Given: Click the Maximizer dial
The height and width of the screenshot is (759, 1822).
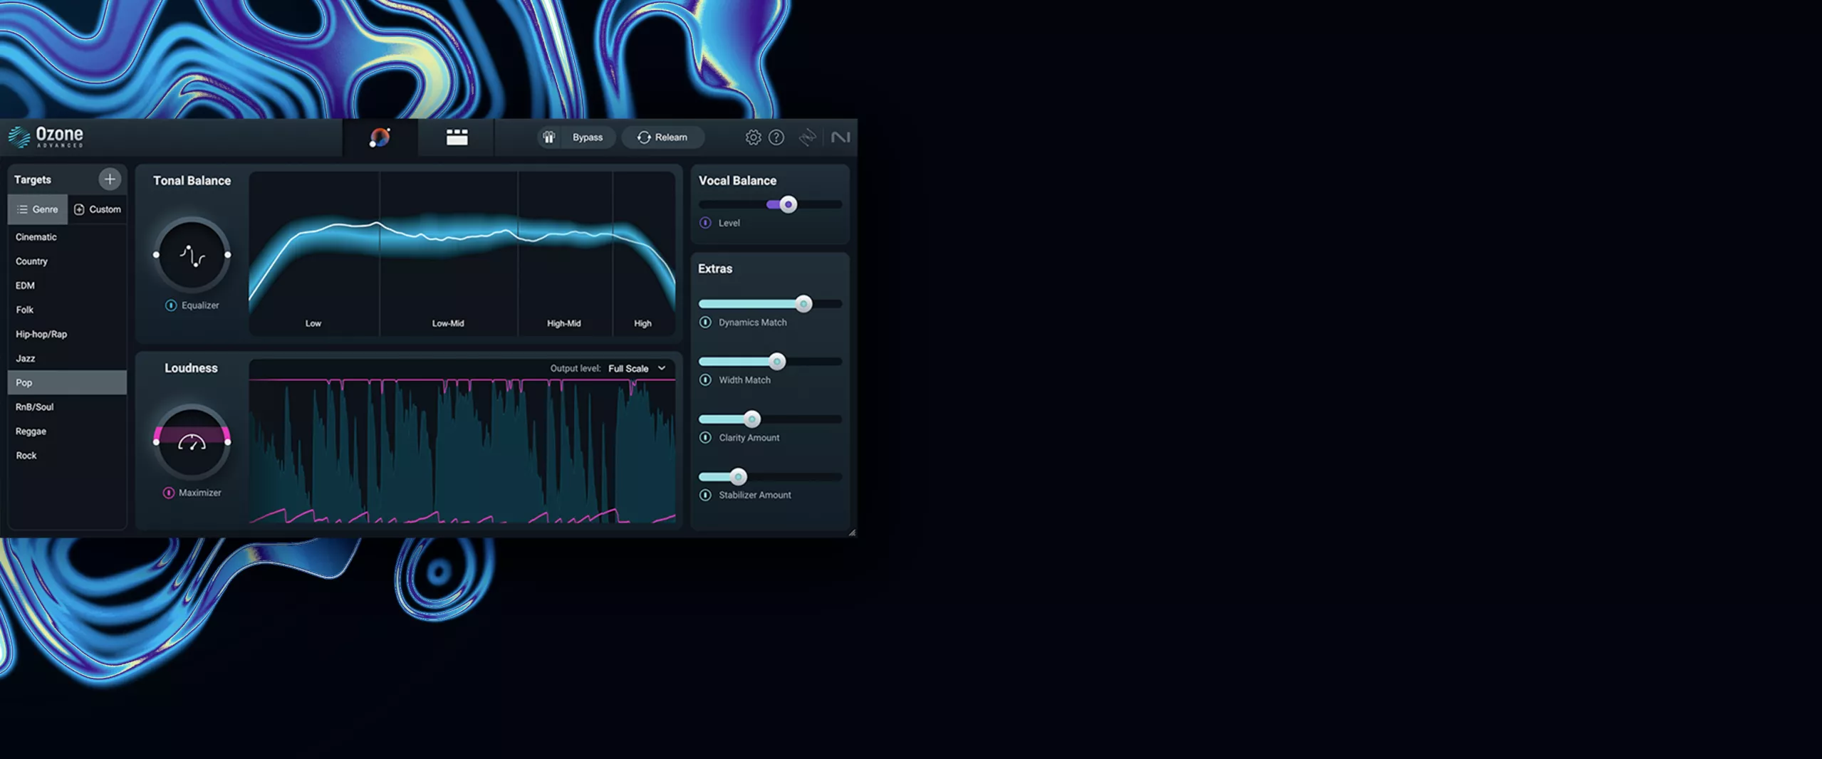Looking at the screenshot, I should click(192, 442).
